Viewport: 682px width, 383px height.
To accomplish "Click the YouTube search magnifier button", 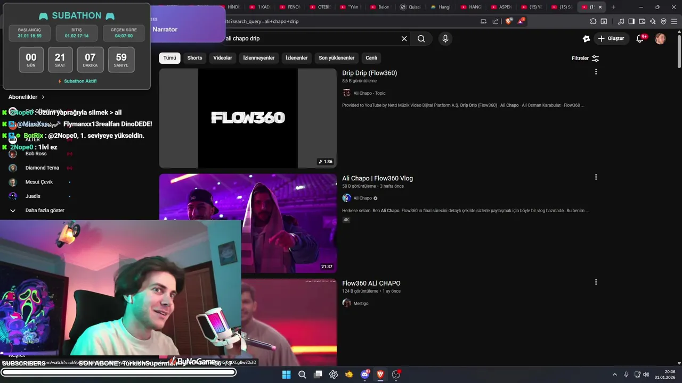I will pos(421,38).
